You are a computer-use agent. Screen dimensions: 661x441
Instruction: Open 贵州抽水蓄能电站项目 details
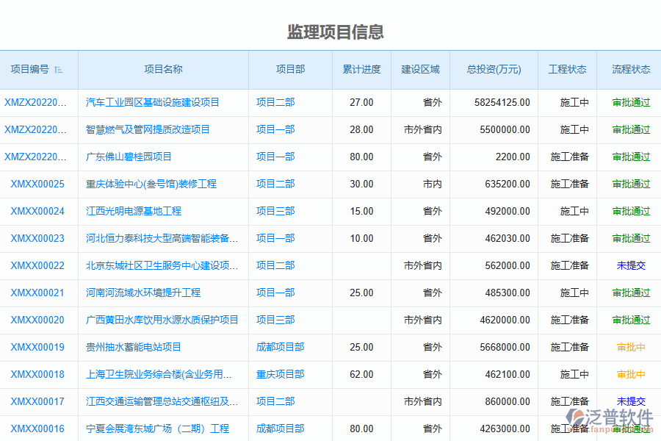pyautogui.click(x=134, y=347)
